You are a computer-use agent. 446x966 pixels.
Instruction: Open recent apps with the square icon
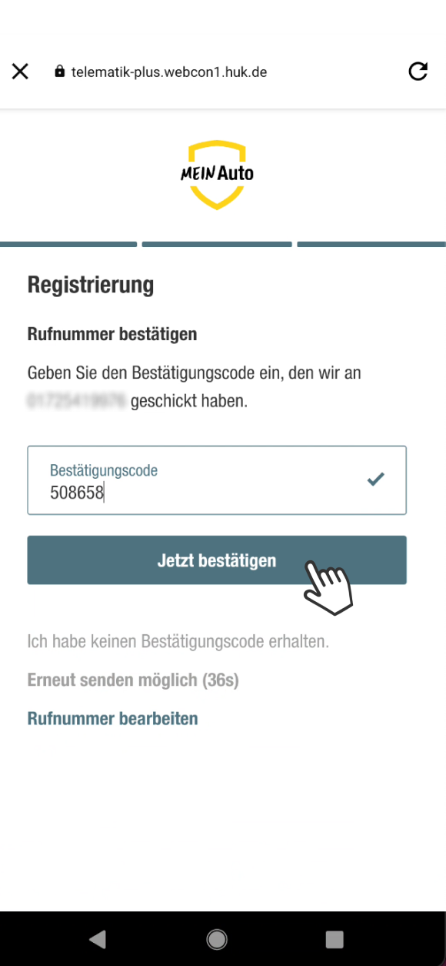[x=334, y=939]
